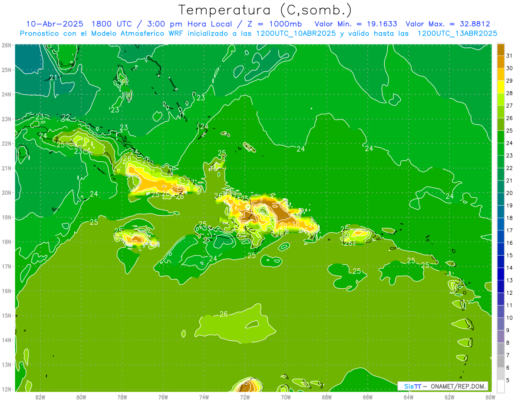Click the yellow swatch between 28 and 29
Screen dimensions: 521x403
pyautogui.click(x=501, y=87)
